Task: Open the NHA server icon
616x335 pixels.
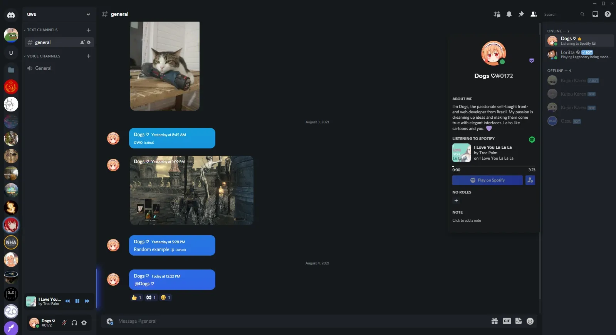Action: pyautogui.click(x=11, y=242)
